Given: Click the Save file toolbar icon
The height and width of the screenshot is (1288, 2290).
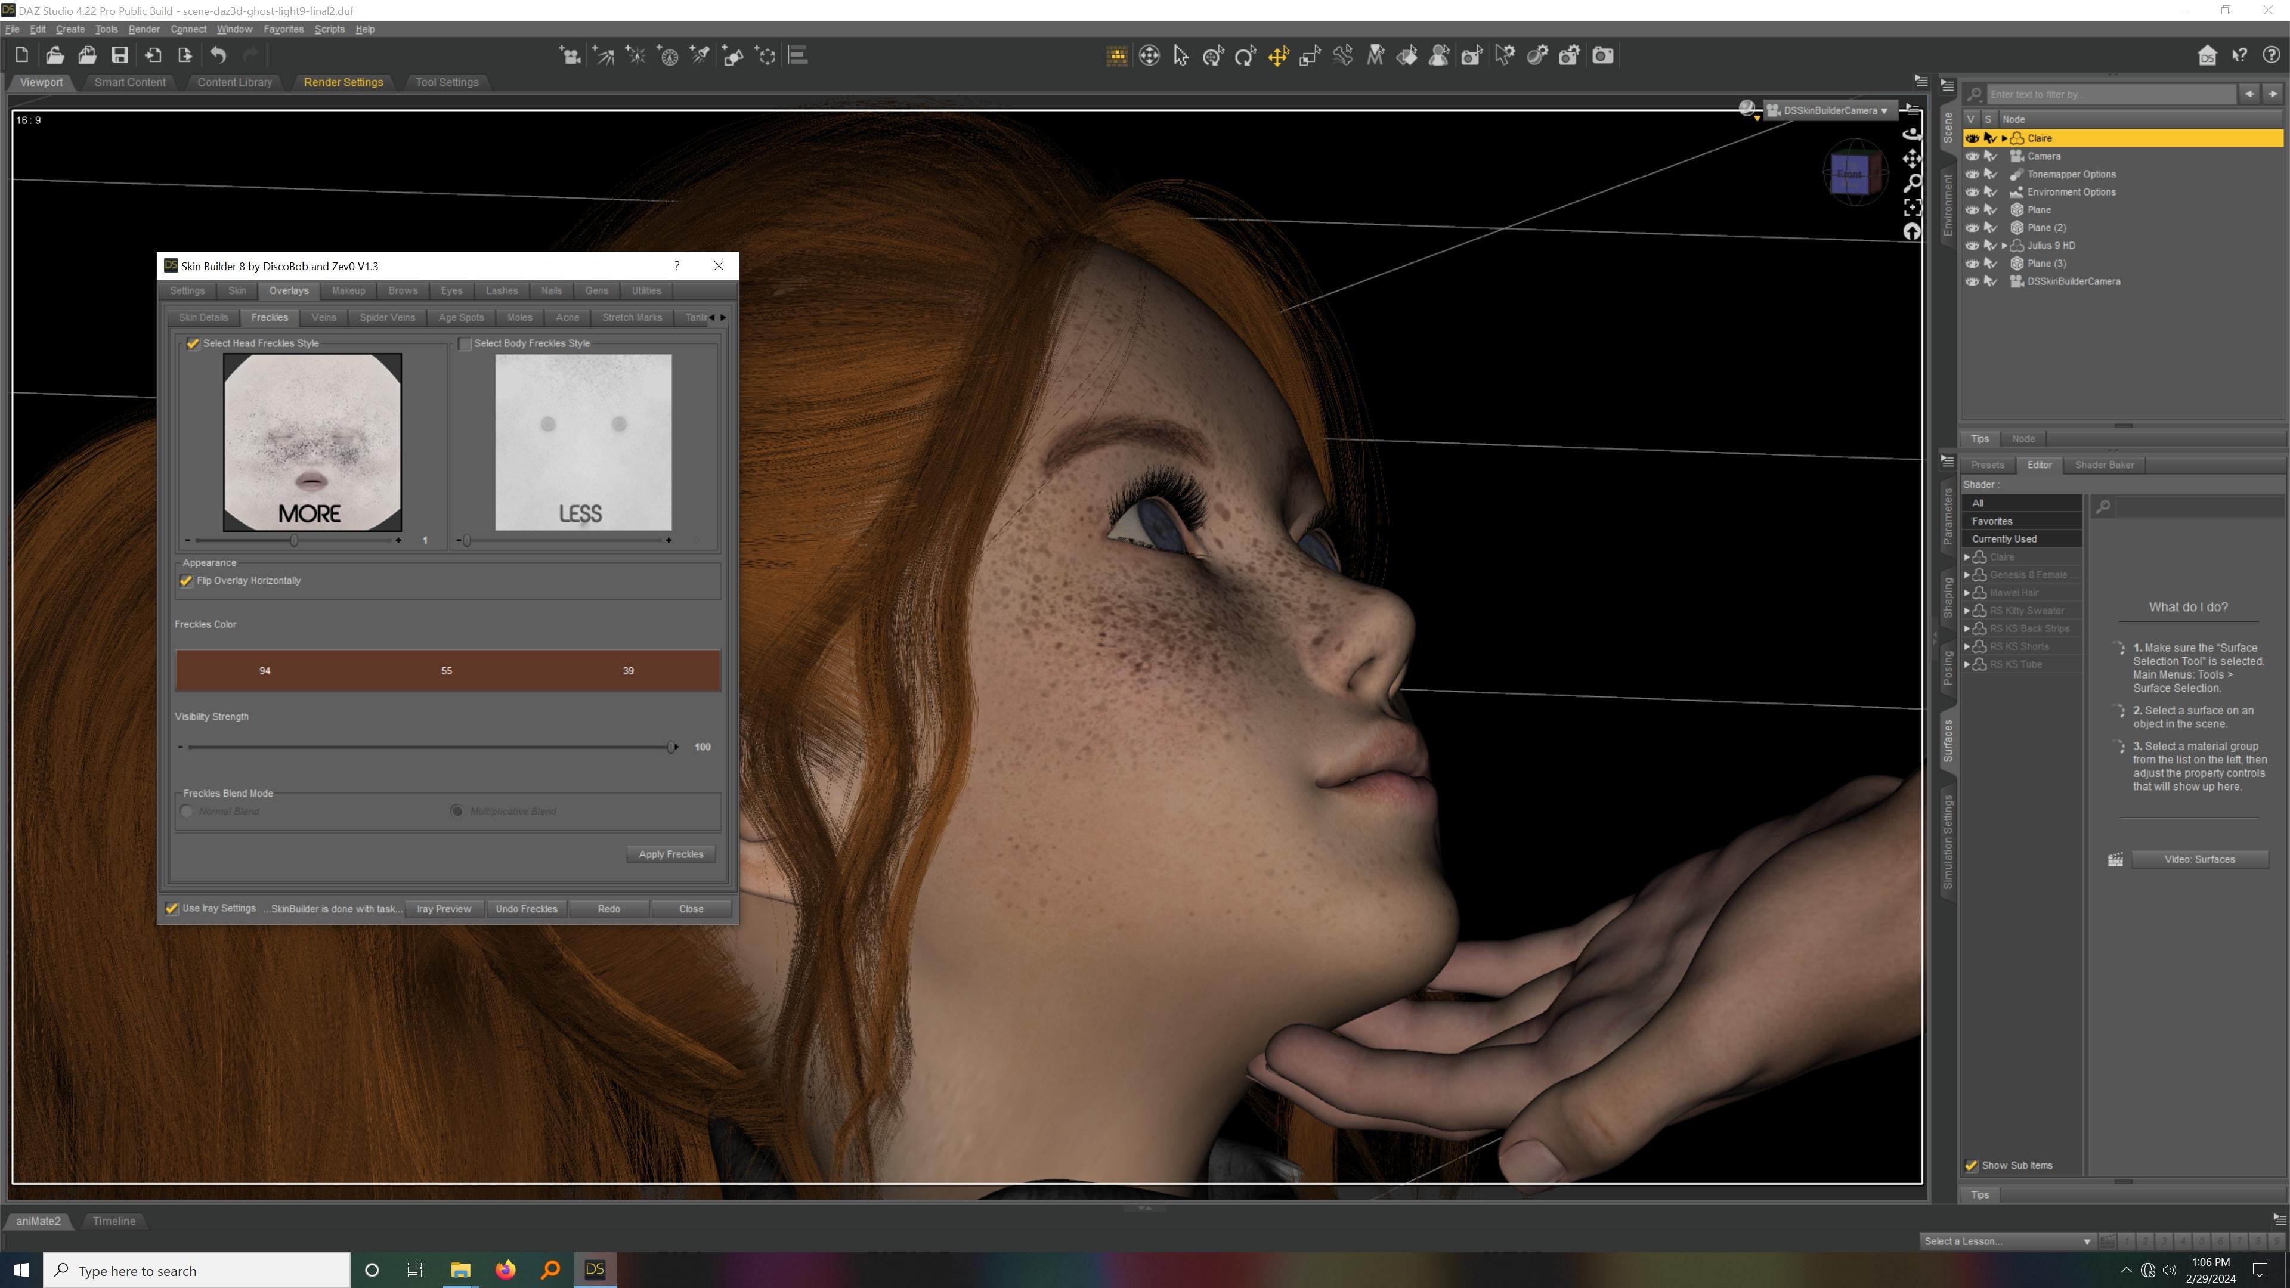Looking at the screenshot, I should pyautogui.click(x=119, y=55).
